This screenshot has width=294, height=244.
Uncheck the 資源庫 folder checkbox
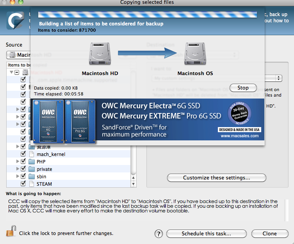[x=23, y=146]
